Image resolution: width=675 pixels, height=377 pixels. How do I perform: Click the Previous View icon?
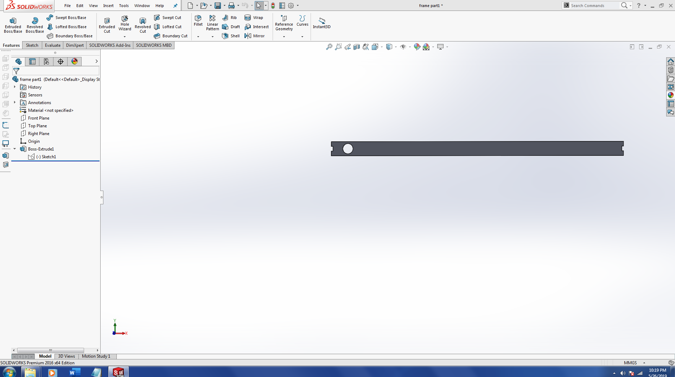point(348,47)
